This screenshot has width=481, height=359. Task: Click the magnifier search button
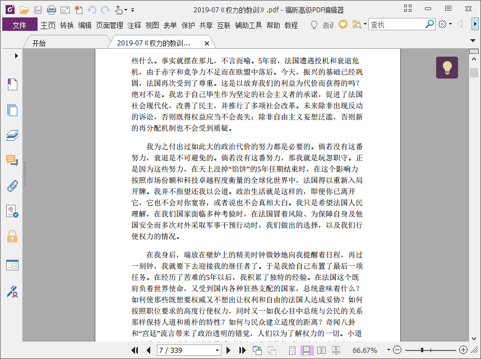click(x=429, y=24)
